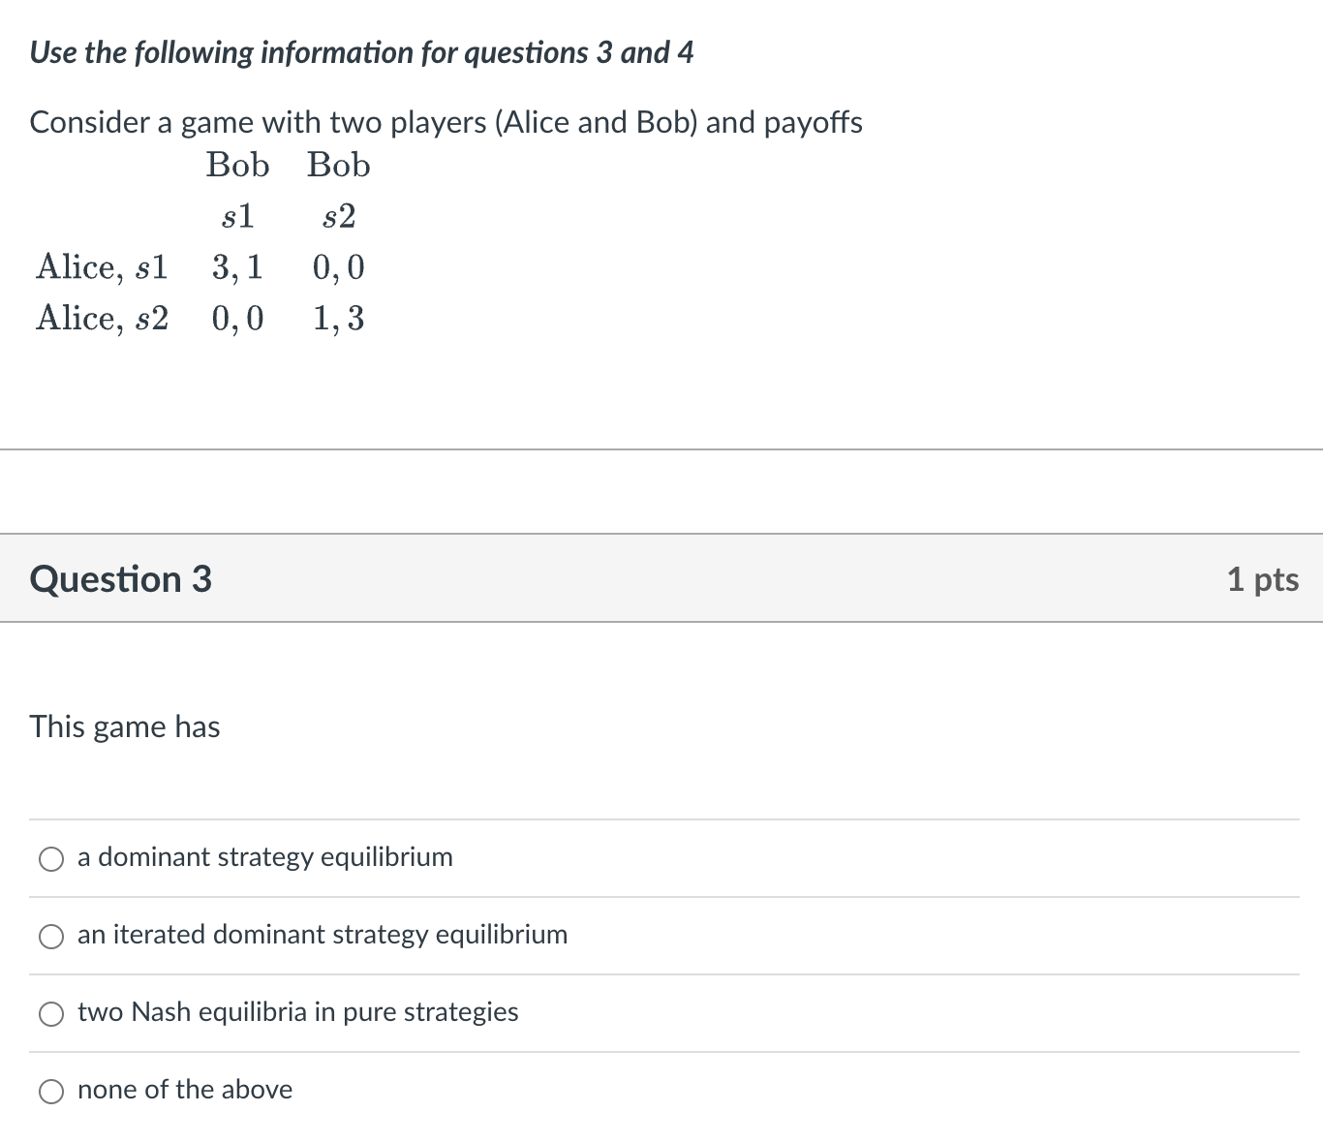Click the Bob s2 column header

[x=338, y=165]
